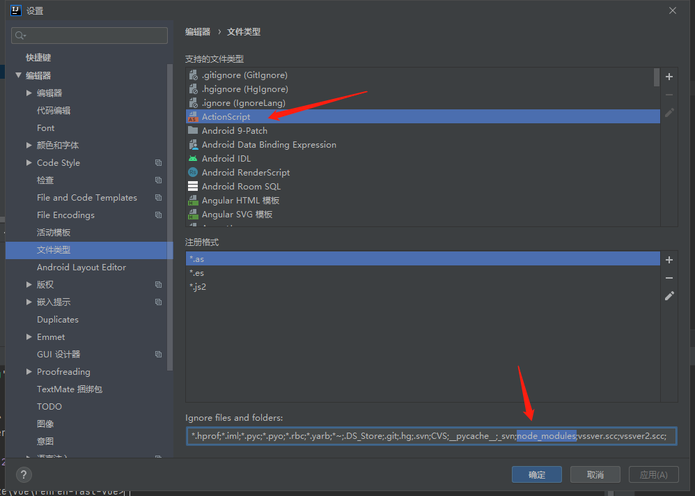Expand the Emmet node
Viewport: 695px width, 496px height.
click(x=29, y=337)
